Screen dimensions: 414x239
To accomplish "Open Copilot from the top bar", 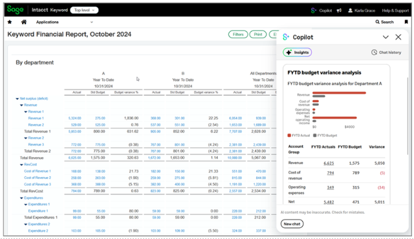I will coord(321,10).
